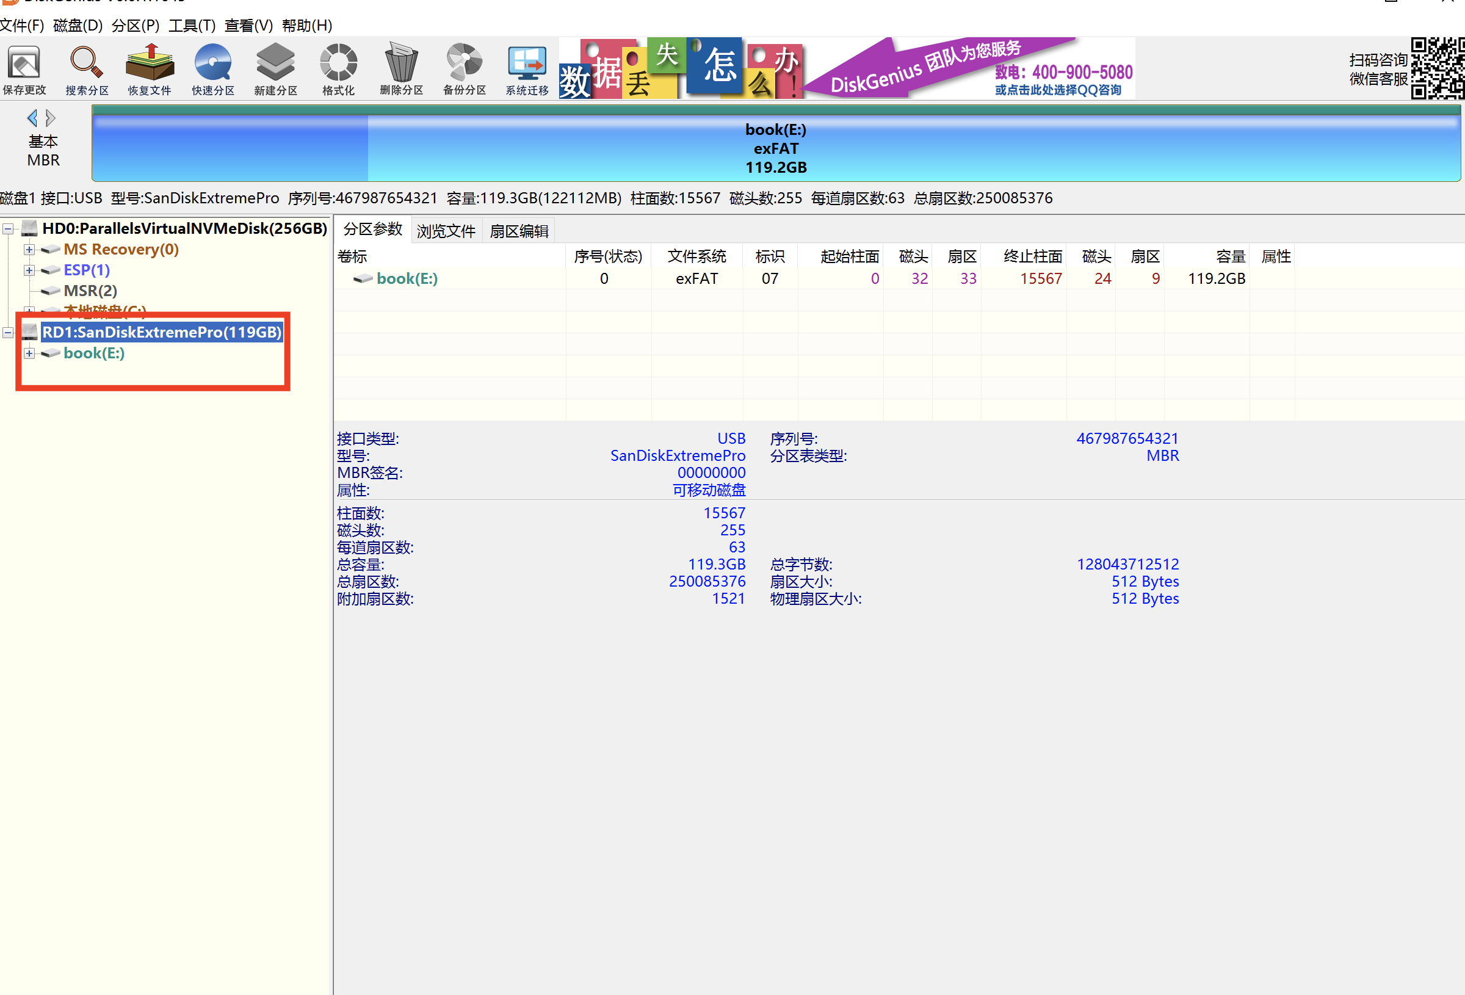Click the DiskGenius QQ咨询 banner link

(1058, 90)
